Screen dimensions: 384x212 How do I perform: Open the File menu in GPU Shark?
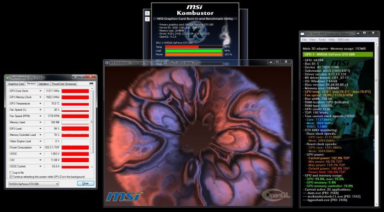point(304,39)
